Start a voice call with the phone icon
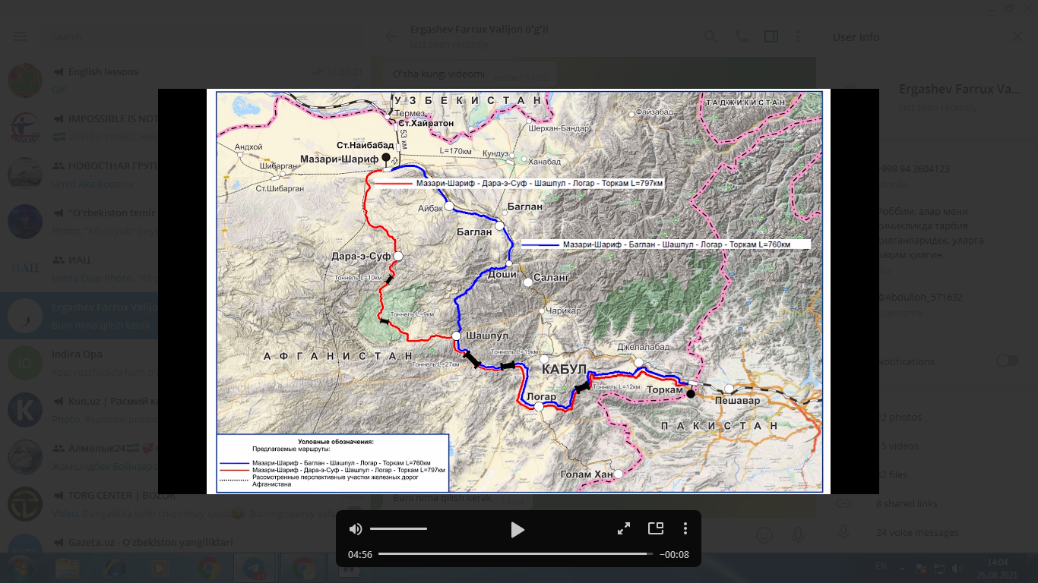This screenshot has width=1038, height=583. point(741,36)
